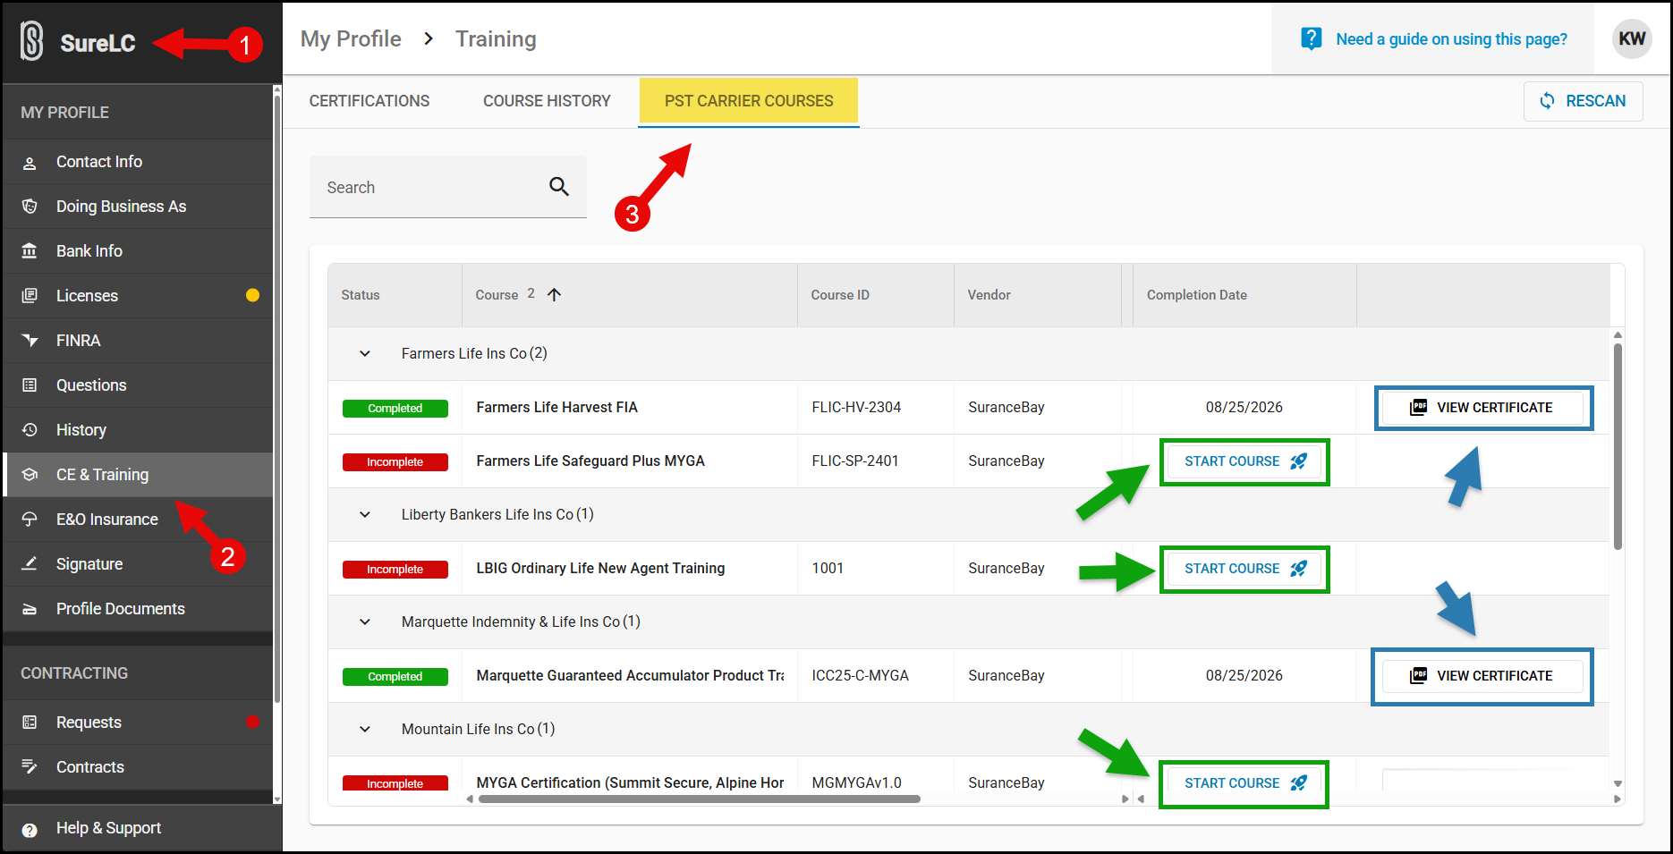Click the Doing Business As shield icon
Viewport: 1673px width, 854px height.
pos(30,207)
